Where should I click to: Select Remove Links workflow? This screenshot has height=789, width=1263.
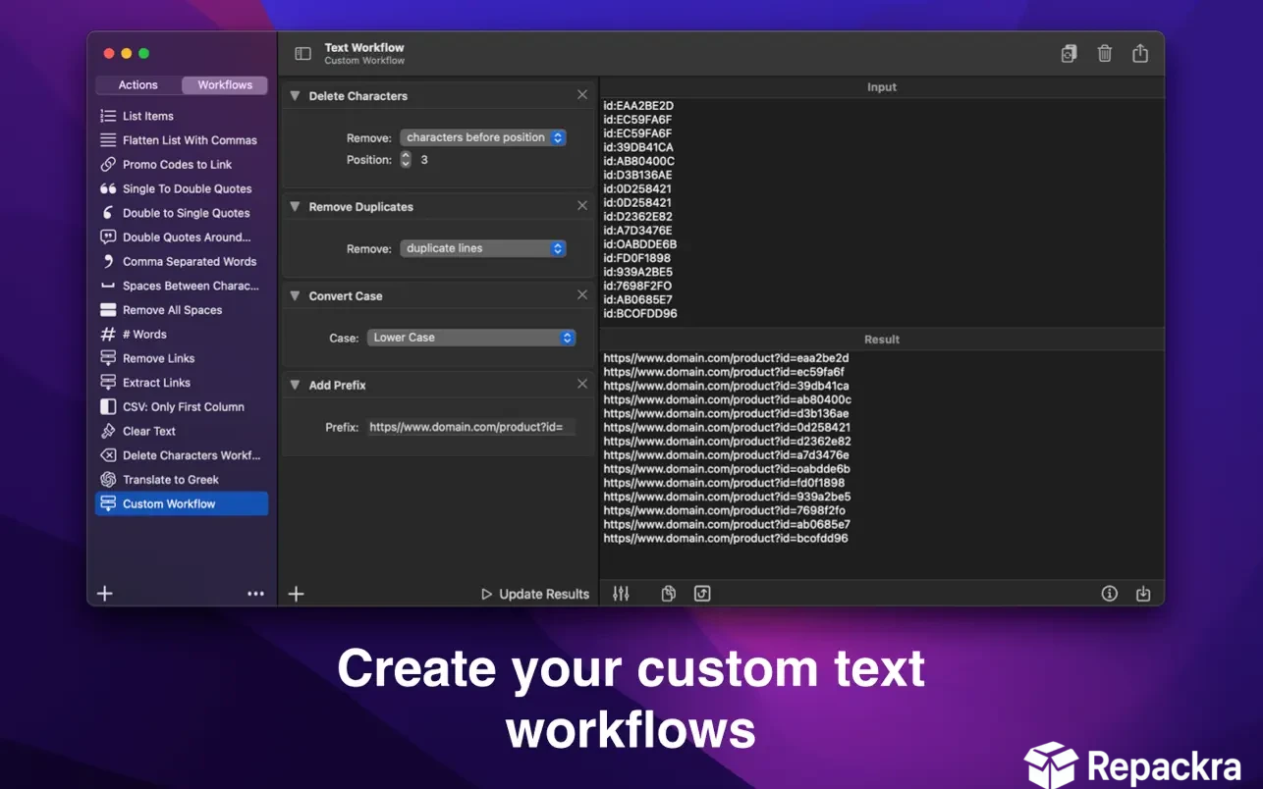tap(182, 358)
